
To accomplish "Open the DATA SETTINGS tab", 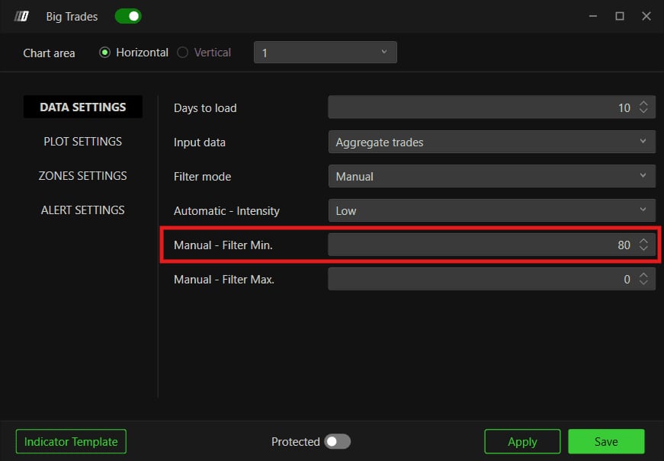I will (x=83, y=107).
